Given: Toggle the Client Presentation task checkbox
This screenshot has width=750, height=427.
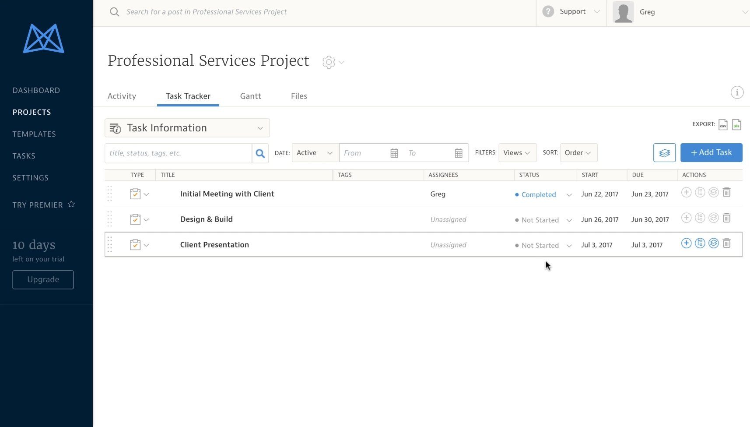Looking at the screenshot, I should 135,244.
